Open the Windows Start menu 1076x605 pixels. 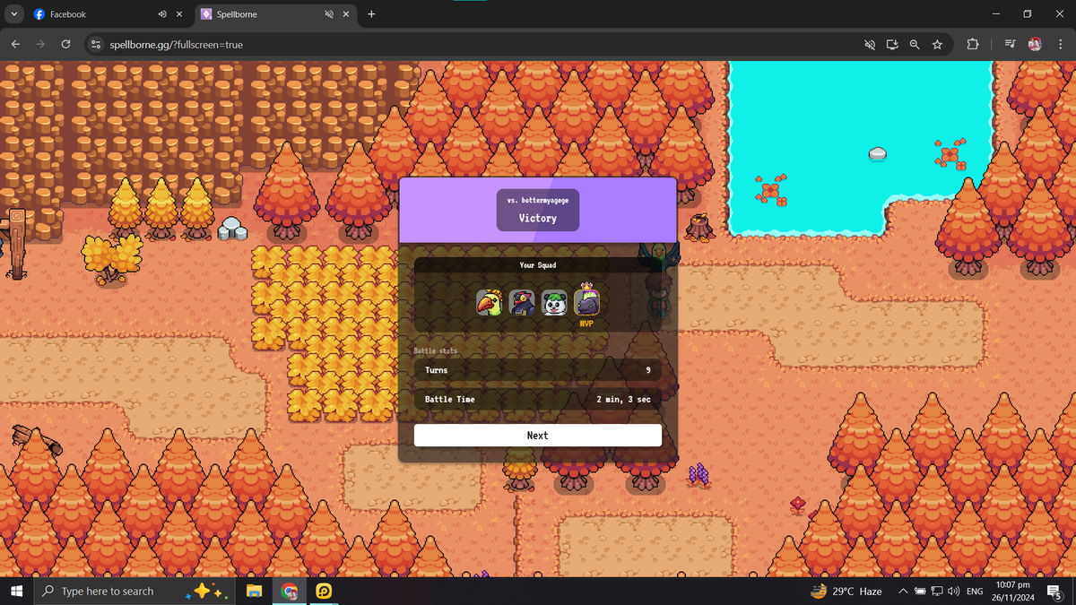tap(16, 591)
